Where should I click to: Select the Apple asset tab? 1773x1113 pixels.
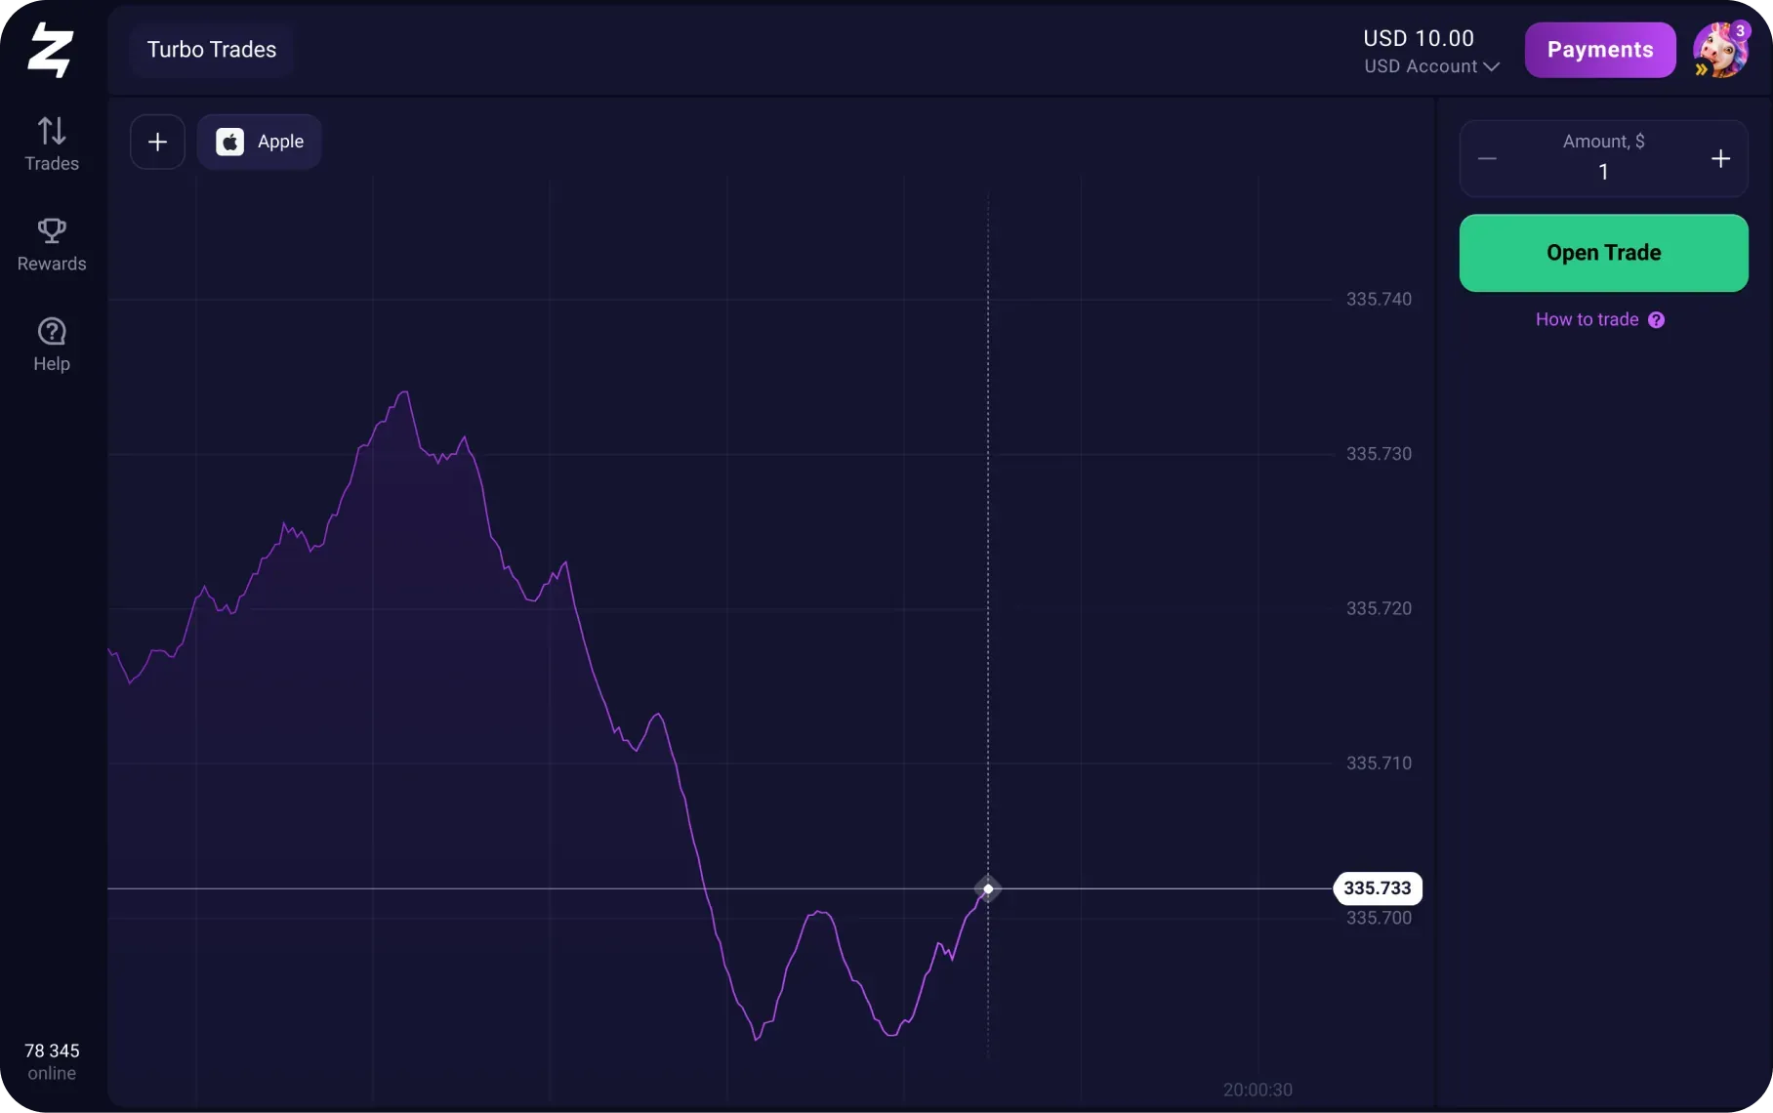coord(260,143)
